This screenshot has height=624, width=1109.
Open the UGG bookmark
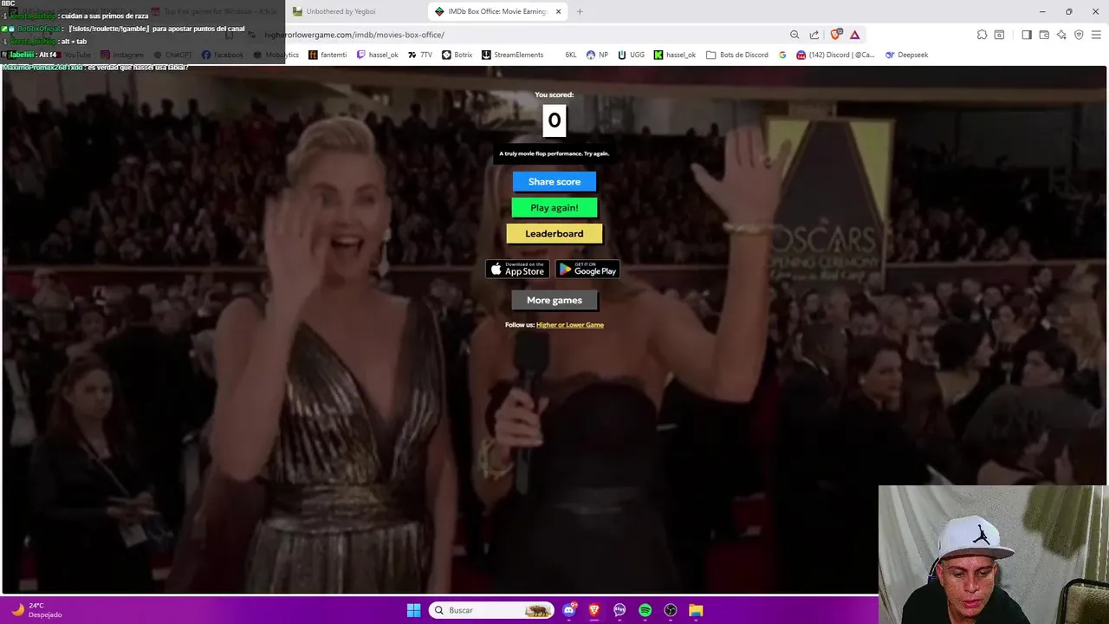point(631,55)
